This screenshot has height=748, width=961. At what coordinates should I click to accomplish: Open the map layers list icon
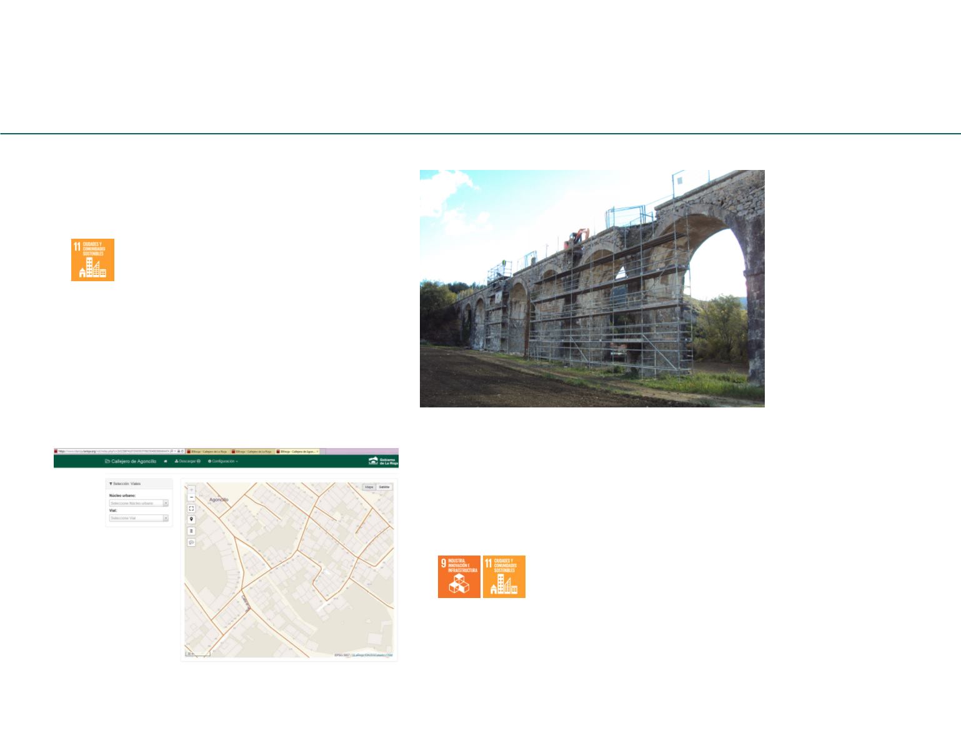point(191,531)
